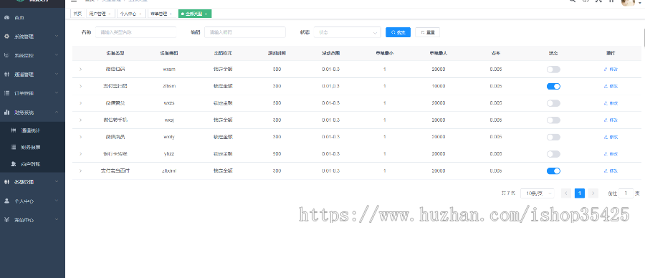Click the blue 搜索 search button
Viewport: 645px width, 278px height.
pyautogui.click(x=398, y=32)
